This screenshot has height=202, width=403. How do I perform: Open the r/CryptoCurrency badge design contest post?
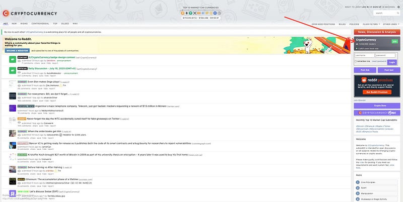pos(52,57)
